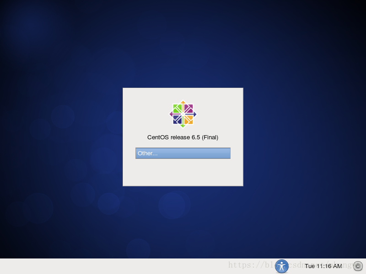
Task: Select the "Other..." user entry
Action: click(x=183, y=153)
